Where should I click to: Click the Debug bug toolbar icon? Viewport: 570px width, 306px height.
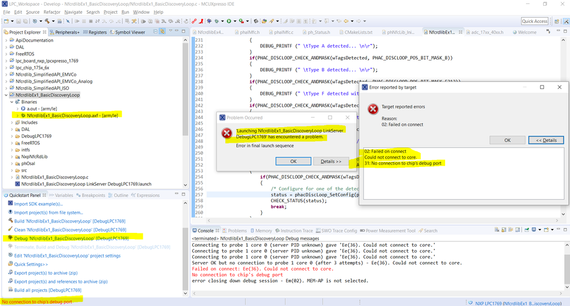[216, 21]
